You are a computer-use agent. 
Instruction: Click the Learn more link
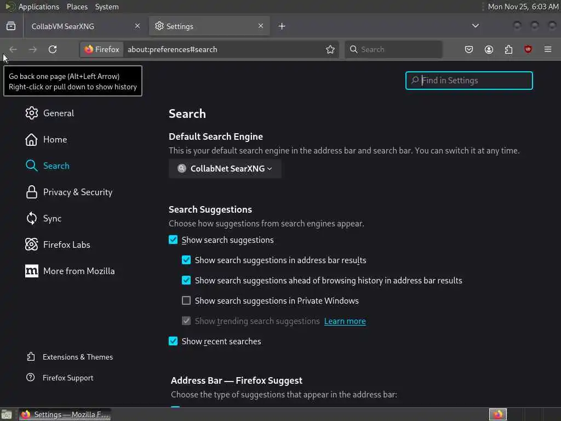[x=345, y=321]
